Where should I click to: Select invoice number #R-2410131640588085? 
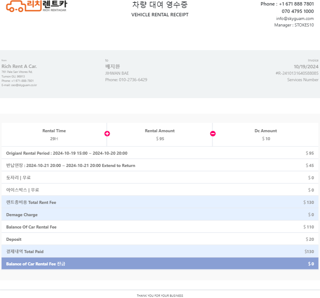tap(297, 73)
